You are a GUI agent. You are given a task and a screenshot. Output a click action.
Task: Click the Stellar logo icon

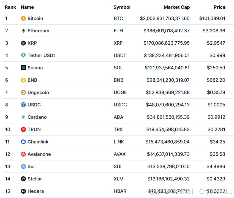tap(23, 179)
